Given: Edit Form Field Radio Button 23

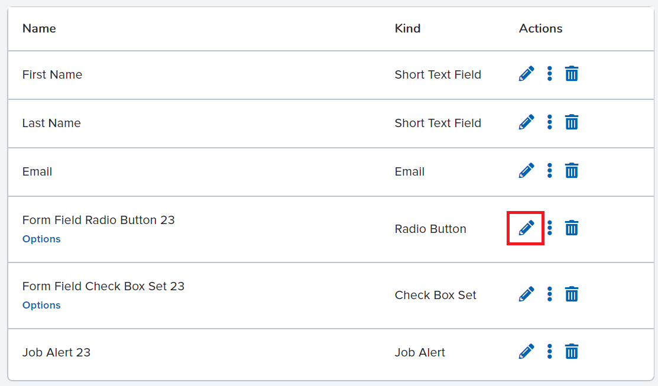Looking at the screenshot, I should [x=526, y=228].
